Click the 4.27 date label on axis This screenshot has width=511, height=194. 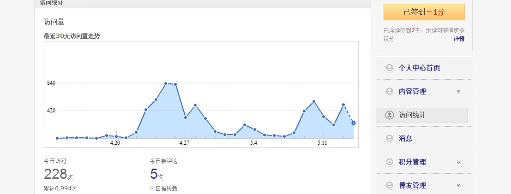185,143
